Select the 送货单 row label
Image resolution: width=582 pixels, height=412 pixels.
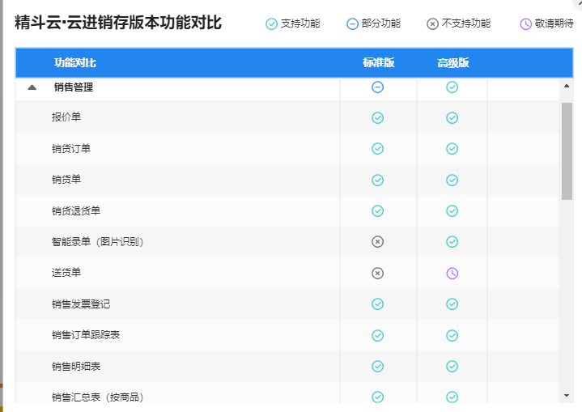tap(66, 273)
